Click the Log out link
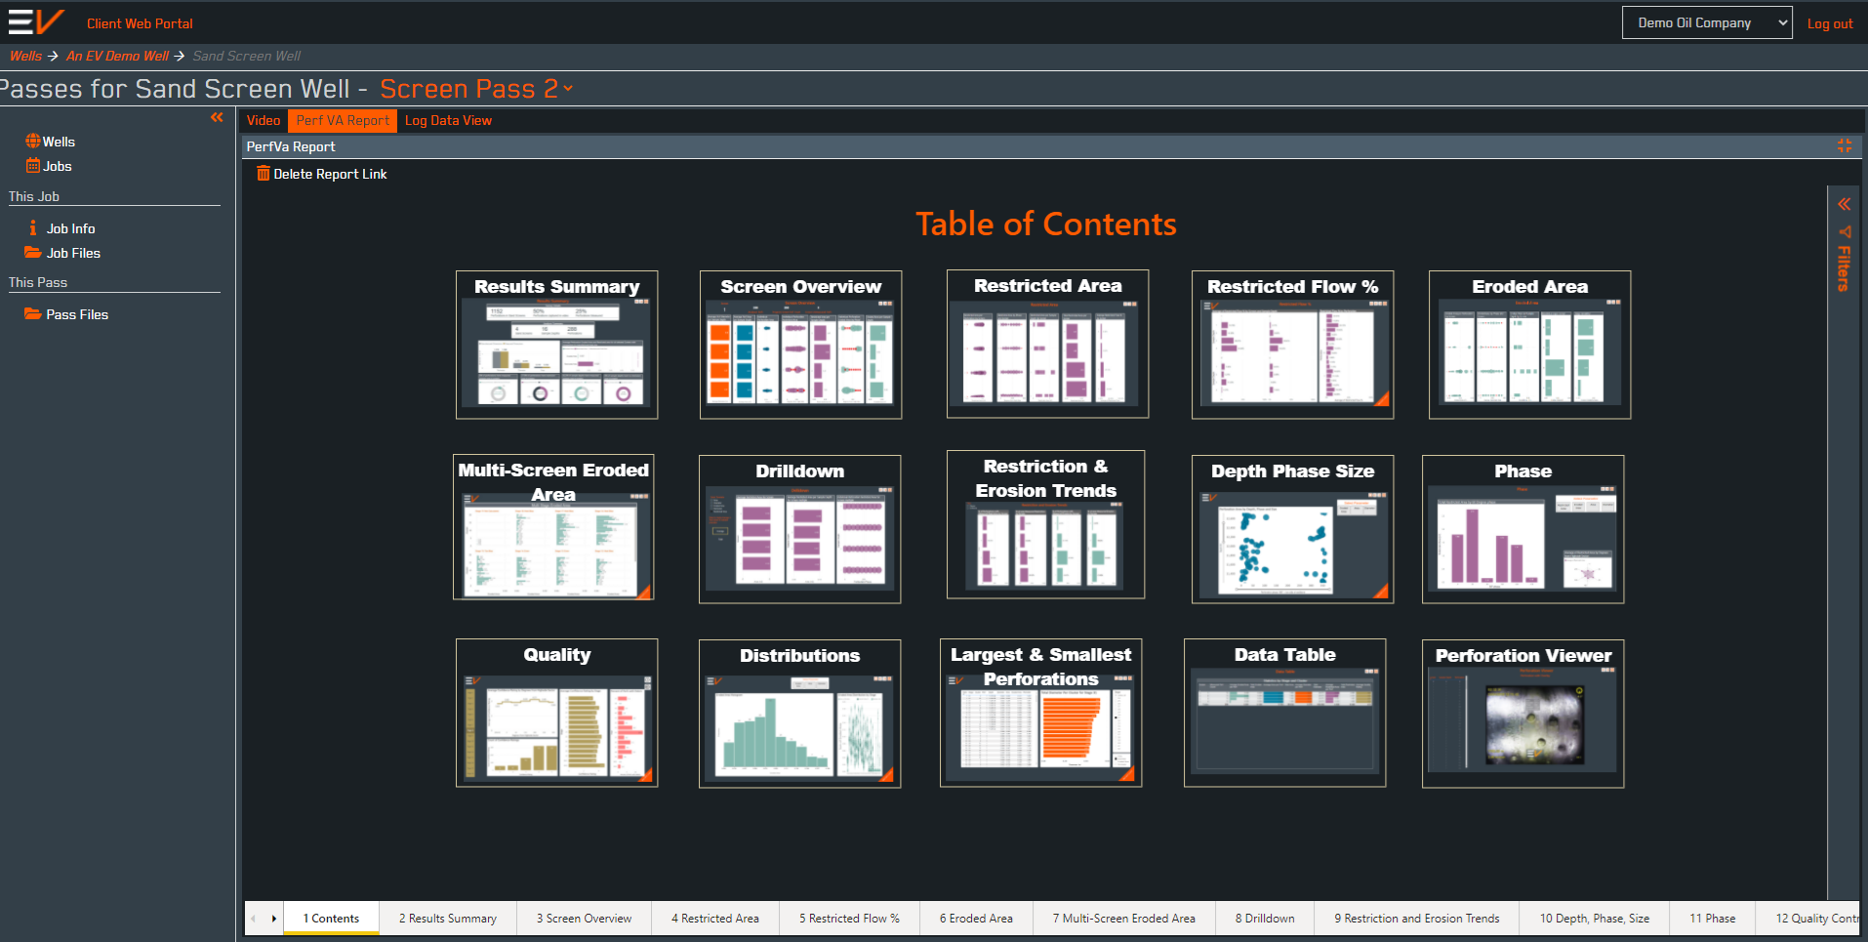Viewport: 1868px width, 942px height. [1829, 23]
